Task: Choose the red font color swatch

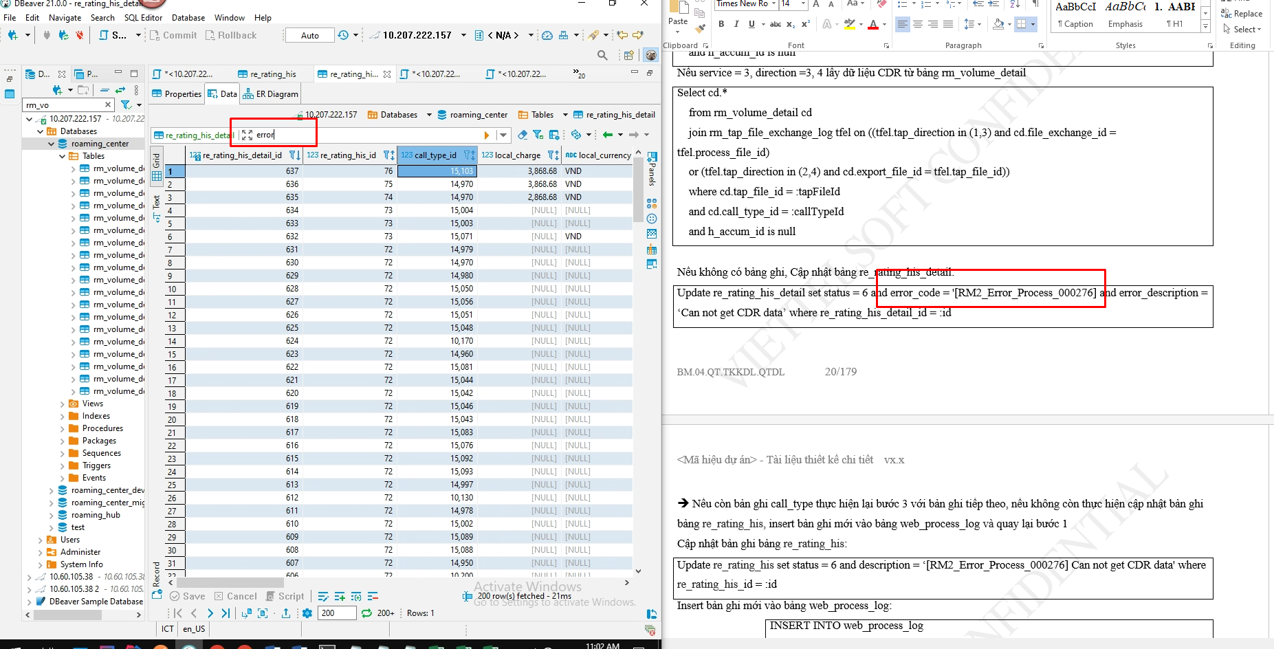Action: (872, 25)
